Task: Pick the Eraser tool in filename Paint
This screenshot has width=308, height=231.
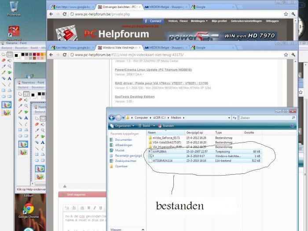Action: [x=4, y=61]
